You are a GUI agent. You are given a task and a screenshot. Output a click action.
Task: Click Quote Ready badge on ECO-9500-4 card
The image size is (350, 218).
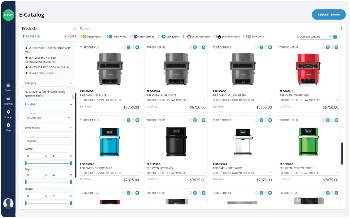point(262,120)
